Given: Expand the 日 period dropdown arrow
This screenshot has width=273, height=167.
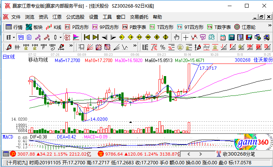Looking at the screenshot, I should coord(14,37).
